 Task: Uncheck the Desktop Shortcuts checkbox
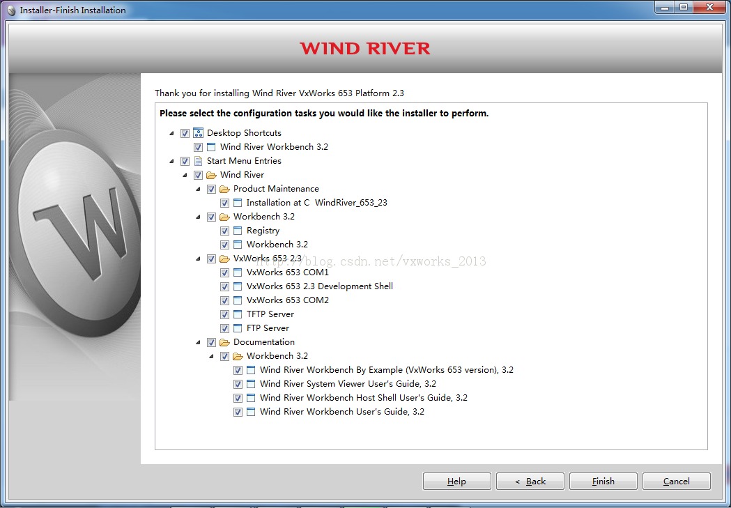click(185, 133)
